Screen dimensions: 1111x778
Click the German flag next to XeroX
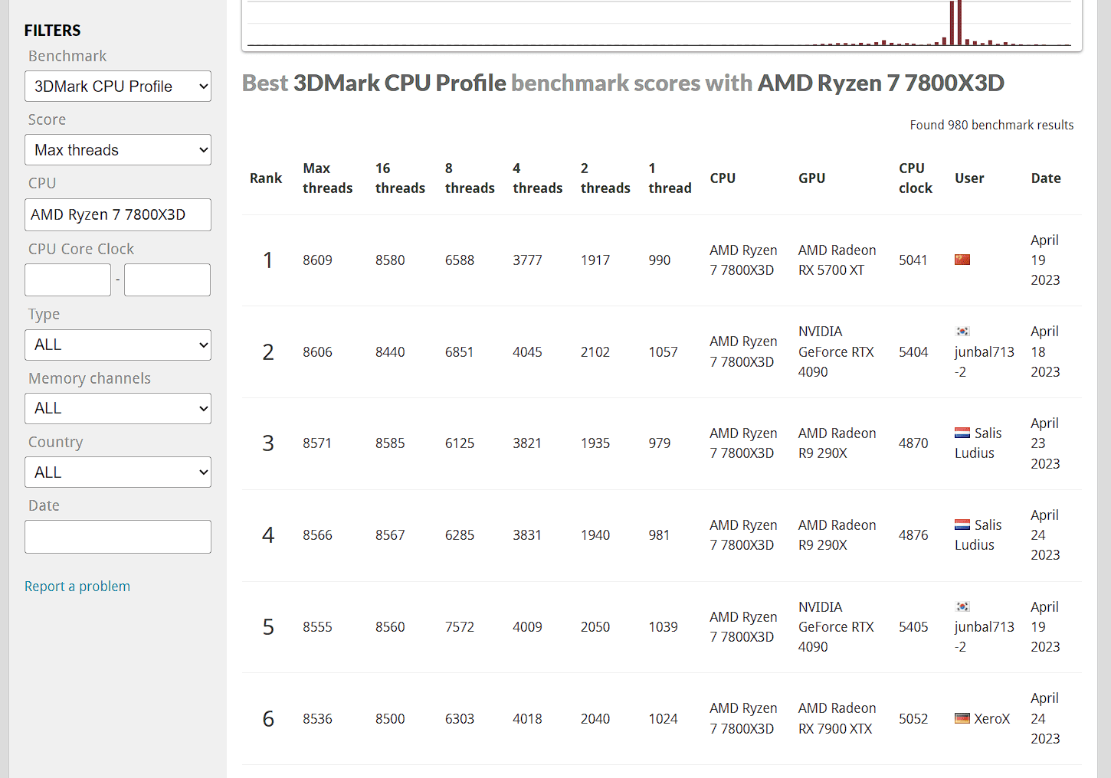[x=962, y=719]
